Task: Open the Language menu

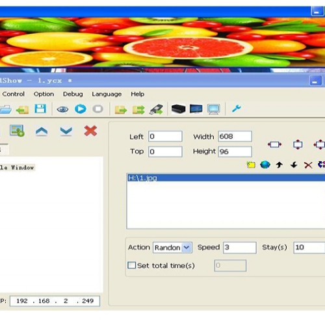Action: (x=107, y=94)
